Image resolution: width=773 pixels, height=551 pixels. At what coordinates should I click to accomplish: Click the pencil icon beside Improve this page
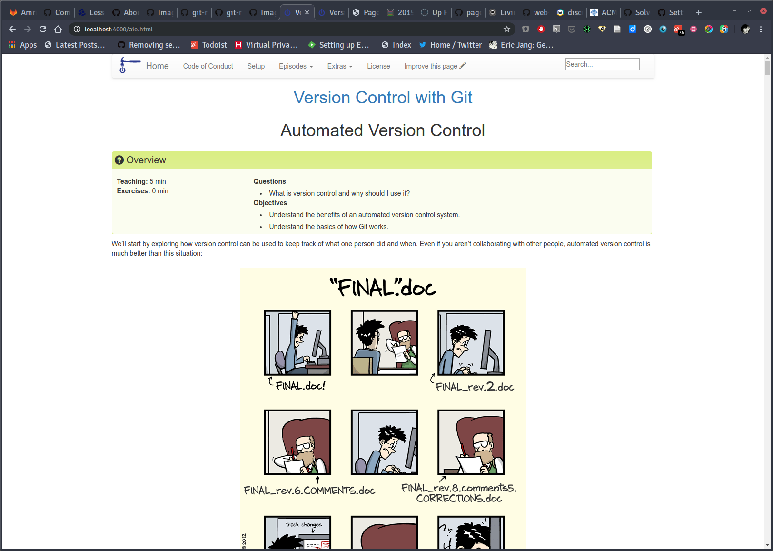point(463,66)
